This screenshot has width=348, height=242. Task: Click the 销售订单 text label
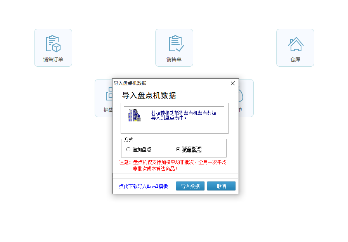[x=53, y=60]
